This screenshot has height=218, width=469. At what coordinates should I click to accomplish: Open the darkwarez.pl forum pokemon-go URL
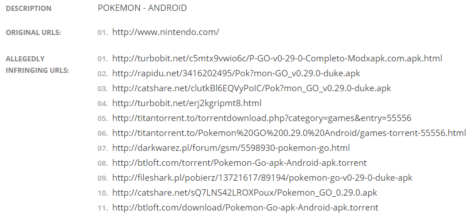[x=231, y=148]
